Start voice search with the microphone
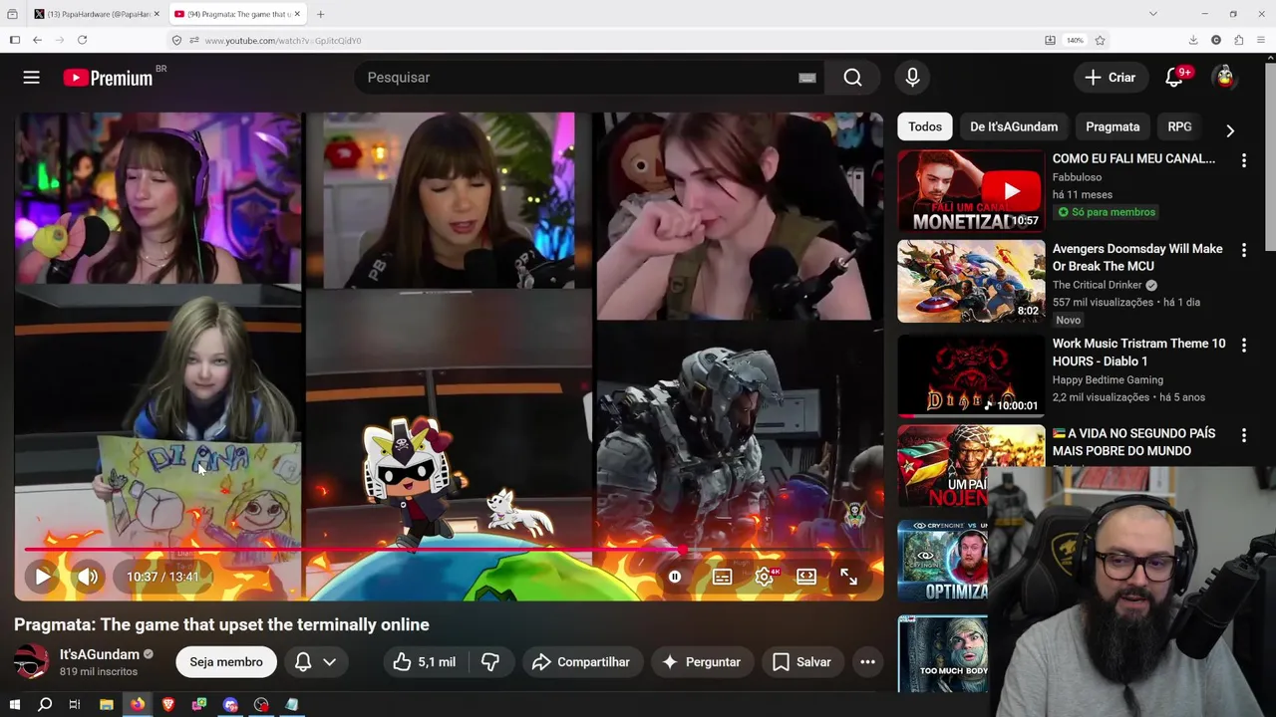 (x=912, y=78)
